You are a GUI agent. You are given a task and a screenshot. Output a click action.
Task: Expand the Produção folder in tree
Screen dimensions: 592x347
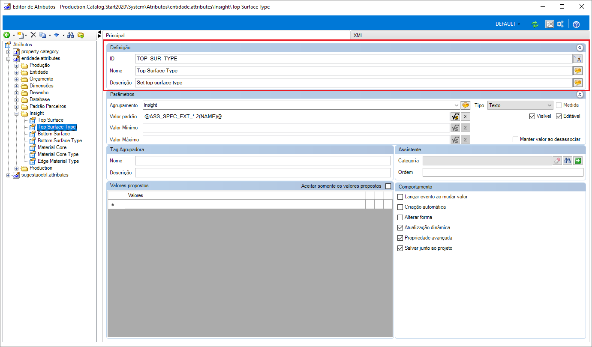17,65
